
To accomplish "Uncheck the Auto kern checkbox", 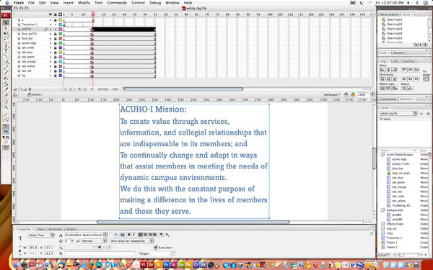I will pos(155,248).
